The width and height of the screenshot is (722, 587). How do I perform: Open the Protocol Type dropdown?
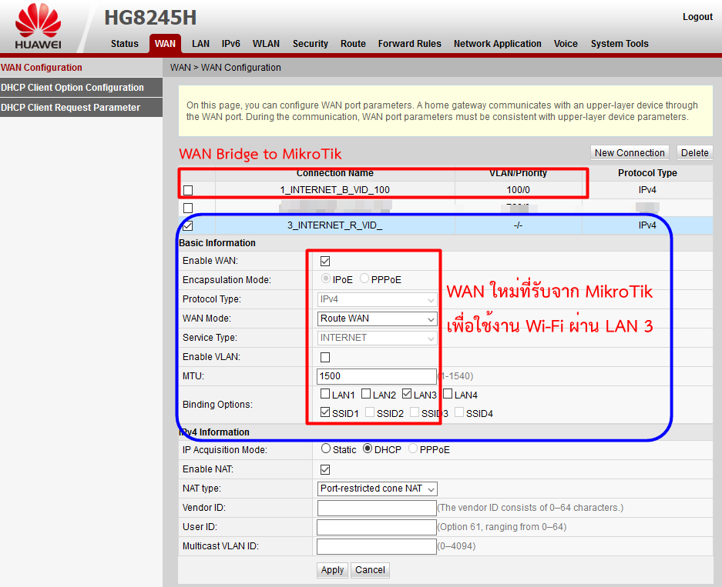click(x=377, y=299)
